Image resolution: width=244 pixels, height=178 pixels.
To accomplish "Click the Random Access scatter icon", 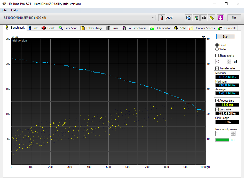I will point(191,28).
